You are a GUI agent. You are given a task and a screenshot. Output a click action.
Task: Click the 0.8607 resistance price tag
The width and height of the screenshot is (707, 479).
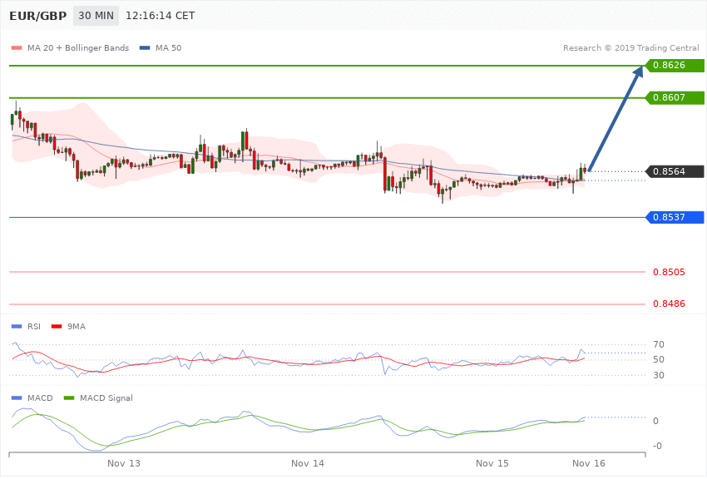(675, 98)
